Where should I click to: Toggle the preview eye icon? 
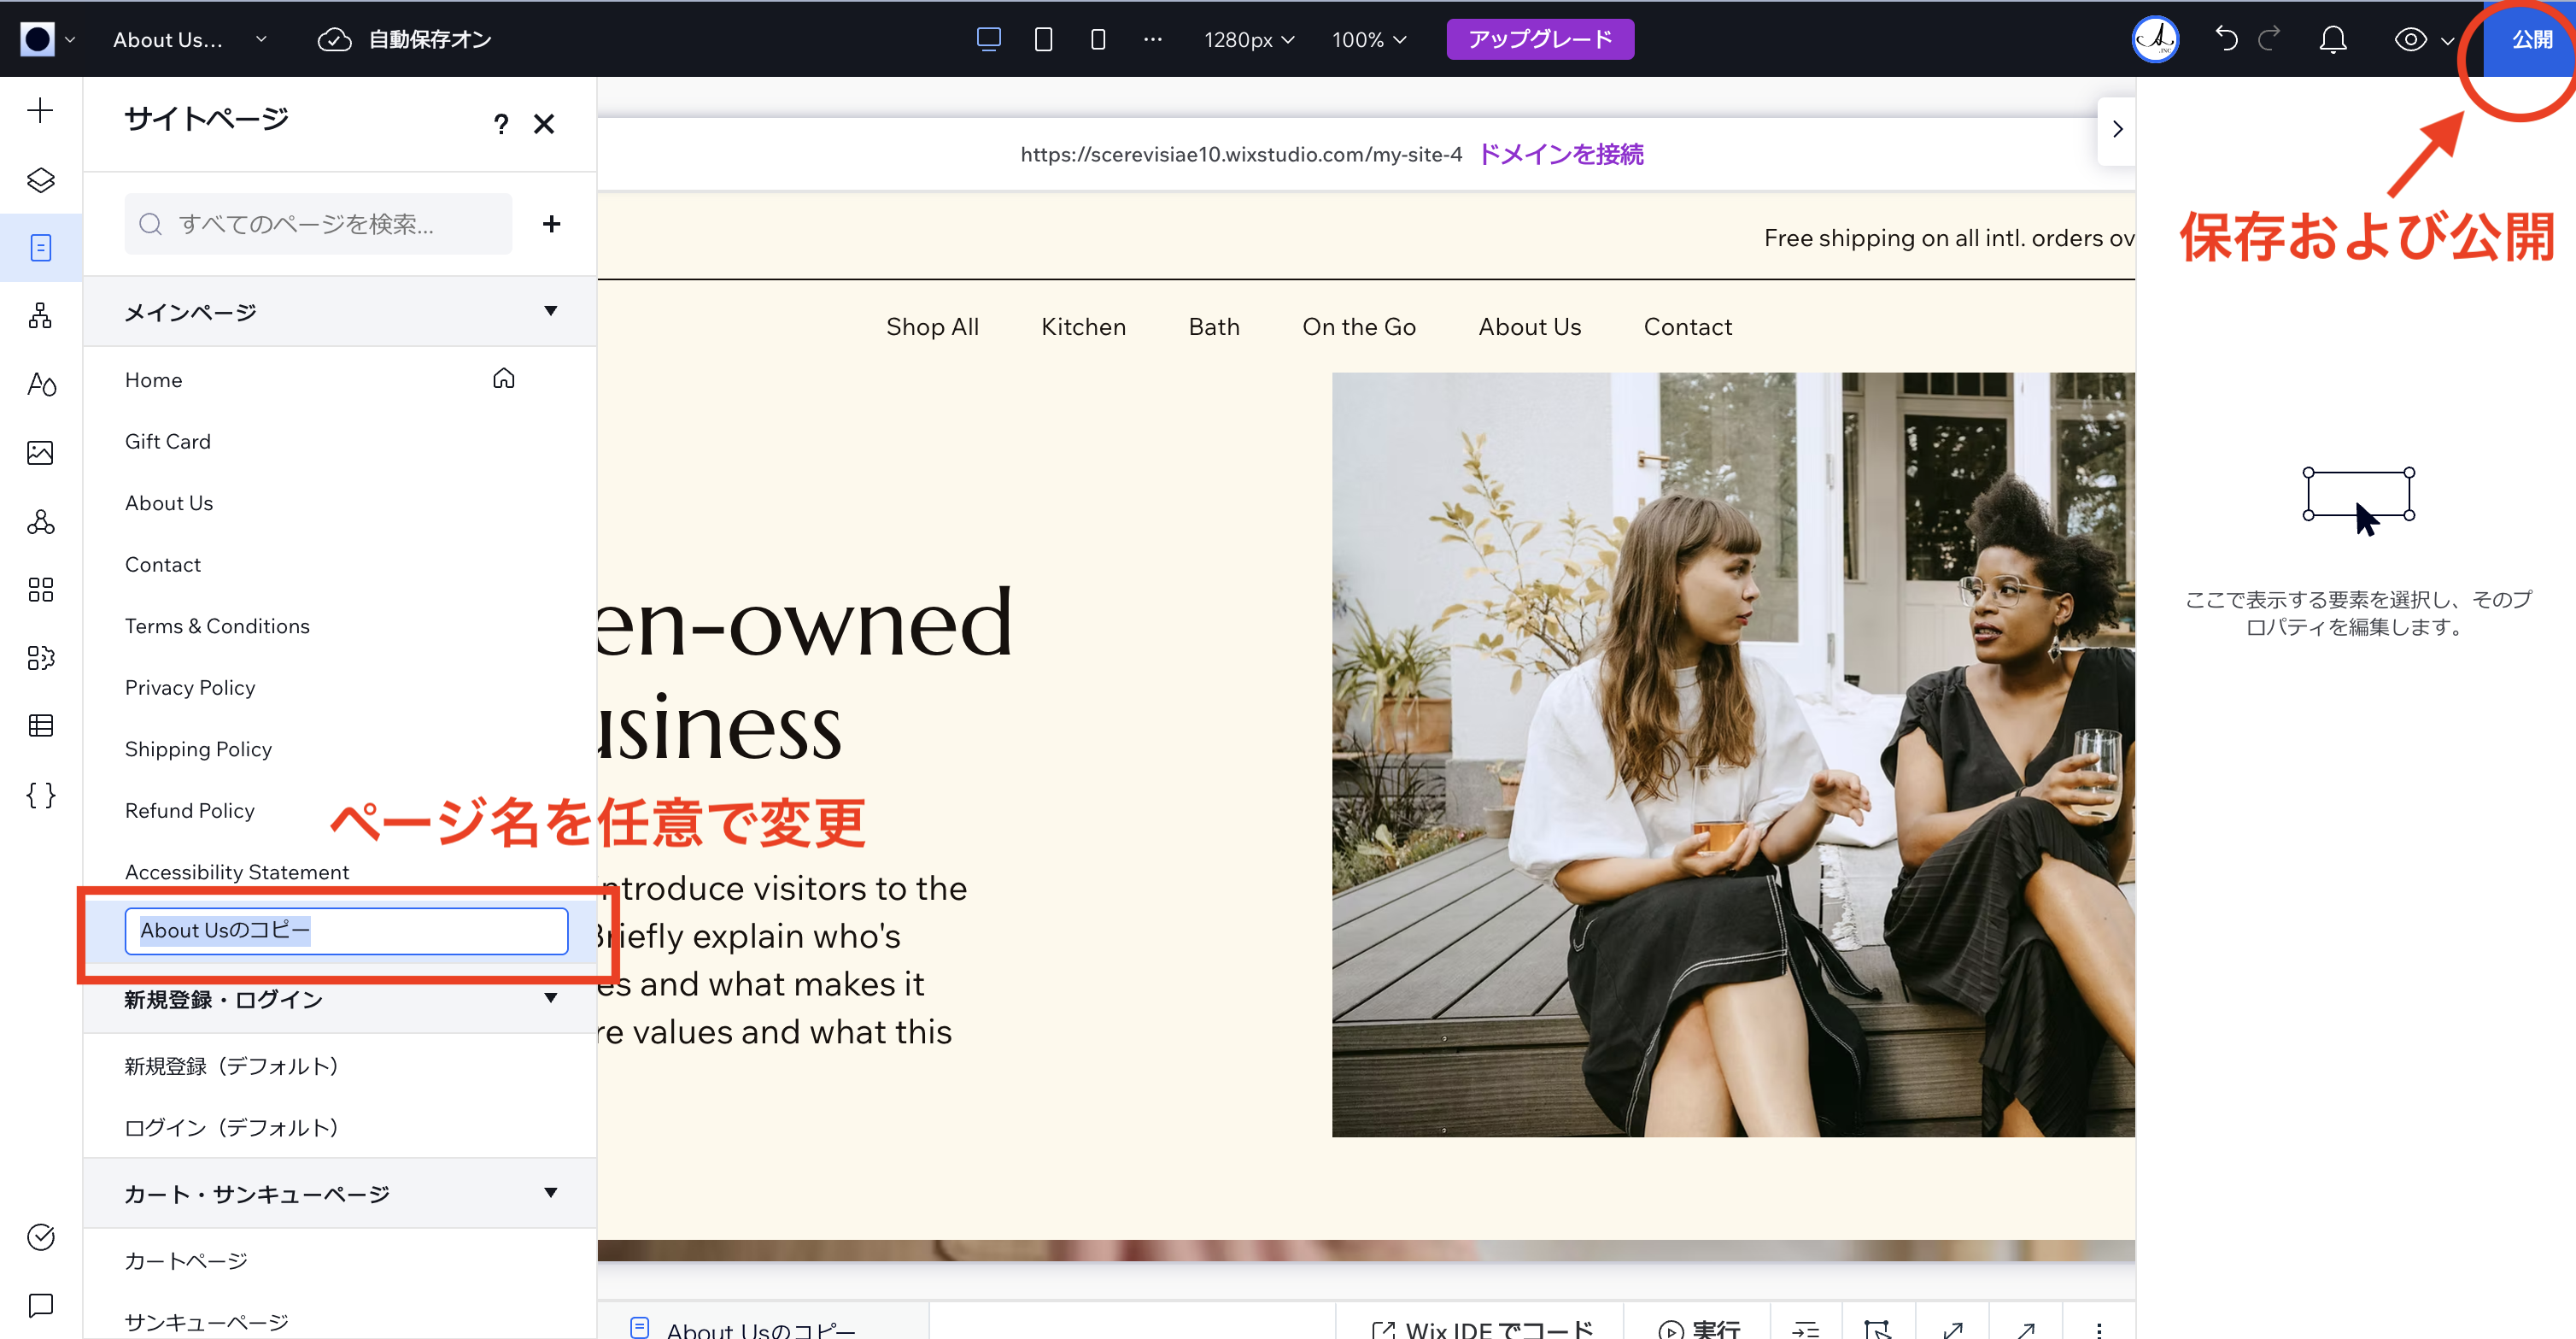click(x=2410, y=40)
